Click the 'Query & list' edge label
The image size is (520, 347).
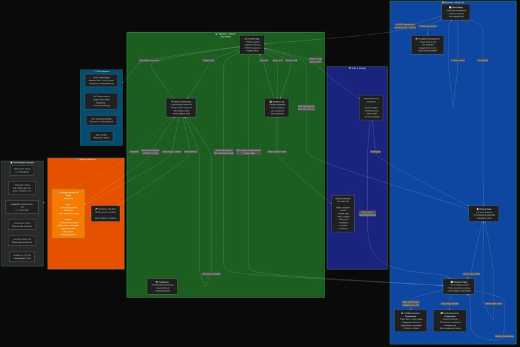[x=277, y=61]
